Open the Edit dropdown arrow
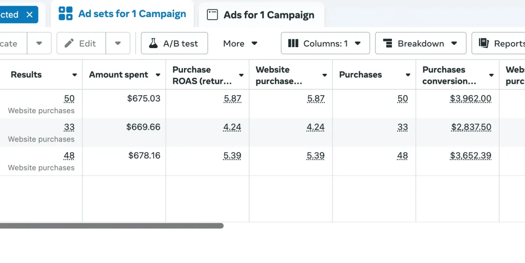This screenshot has height=263, width=525. [118, 43]
